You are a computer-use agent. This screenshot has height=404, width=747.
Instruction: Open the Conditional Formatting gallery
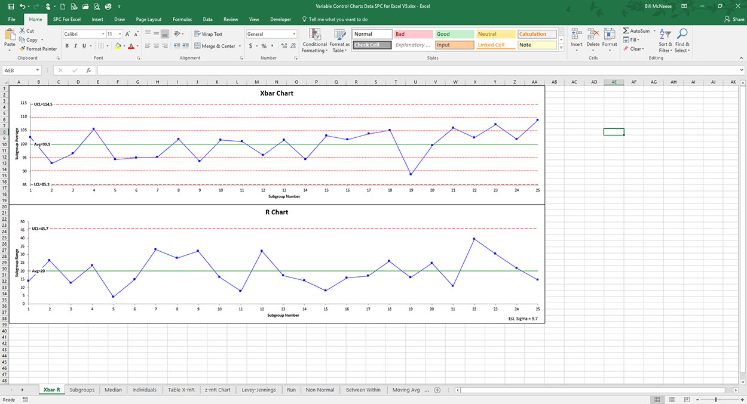point(314,41)
